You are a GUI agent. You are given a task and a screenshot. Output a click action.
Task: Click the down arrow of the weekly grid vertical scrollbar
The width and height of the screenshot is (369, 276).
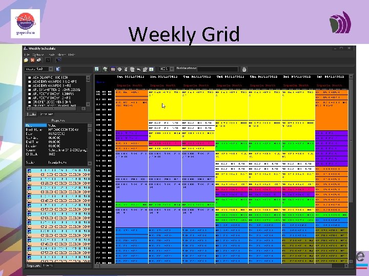[x=351, y=261]
